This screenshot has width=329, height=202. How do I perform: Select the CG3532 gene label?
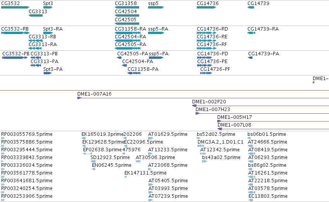click(10, 3)
